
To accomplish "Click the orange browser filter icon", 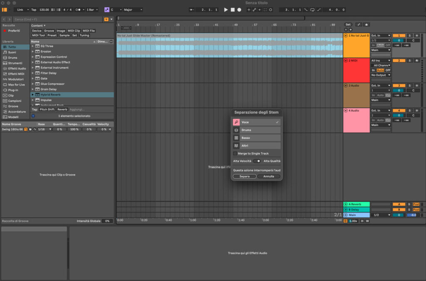I will [x=106, y=20].
